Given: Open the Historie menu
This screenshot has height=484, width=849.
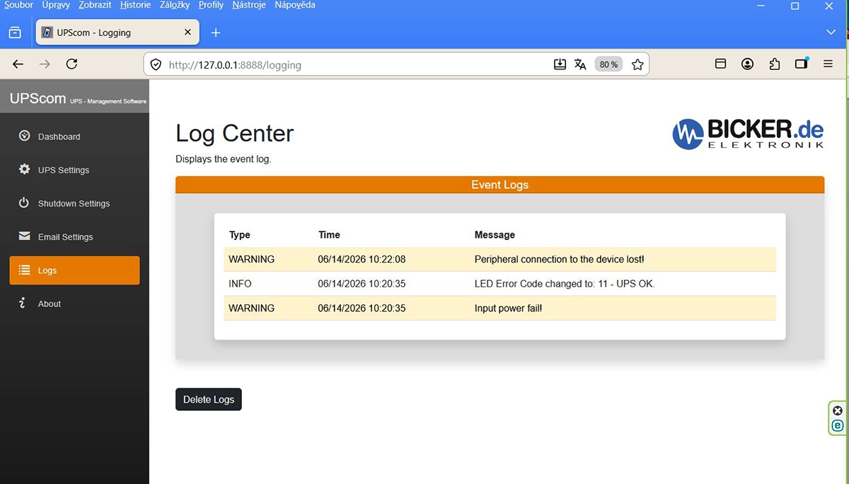Looking at the screenshot, I should (x=136, y=5).
